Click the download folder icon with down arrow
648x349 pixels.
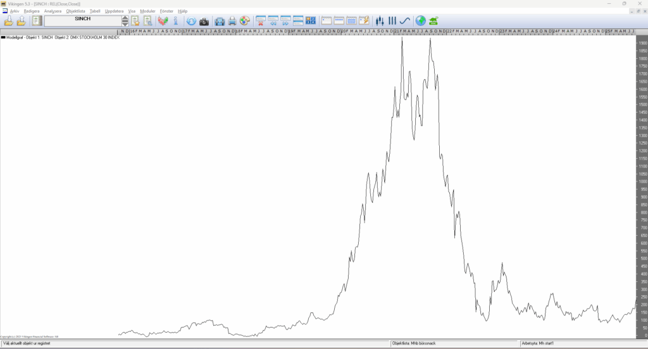click(x=9, y=21)
